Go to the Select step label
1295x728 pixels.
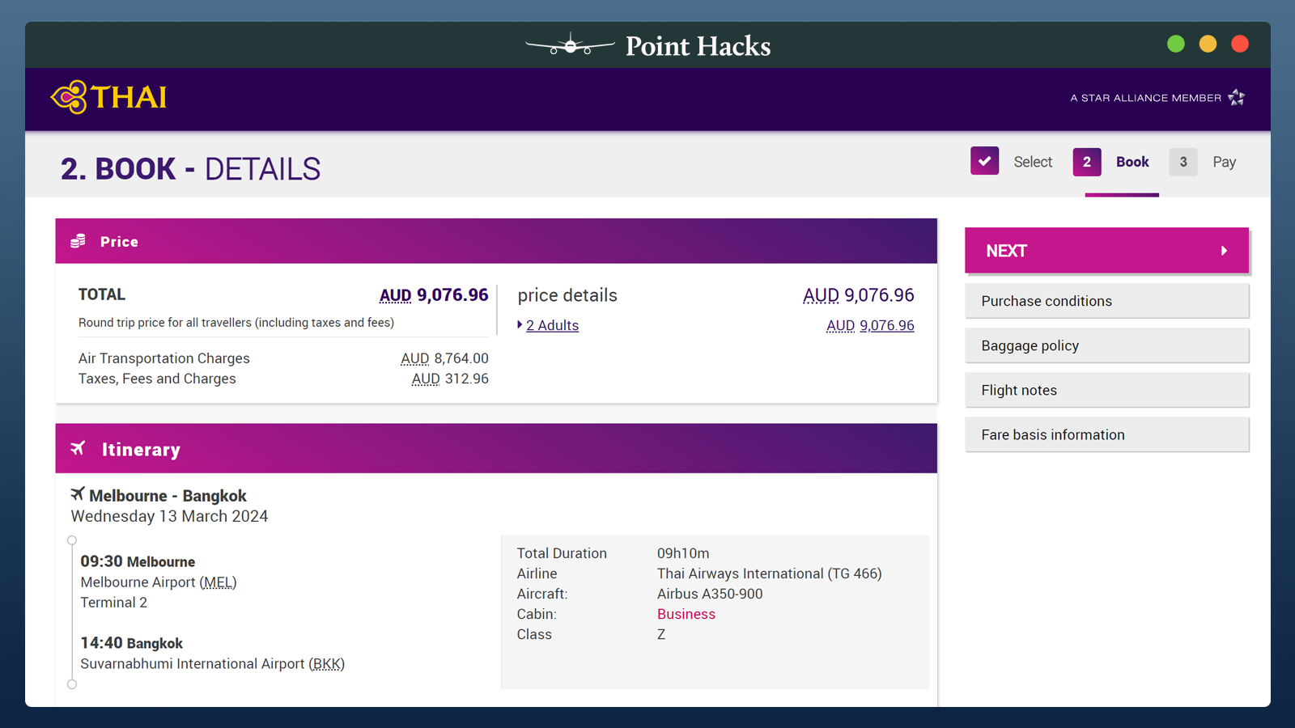1033,162
